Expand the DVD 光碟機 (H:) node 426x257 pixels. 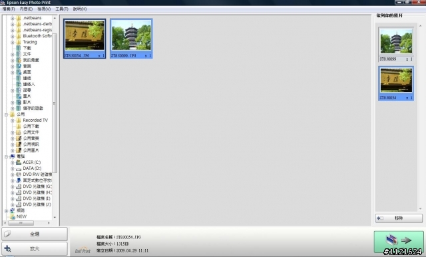coord(12,193)
